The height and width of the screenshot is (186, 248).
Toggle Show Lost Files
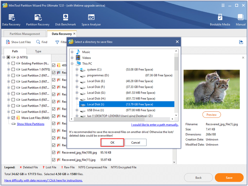click(x=19, y=42)
